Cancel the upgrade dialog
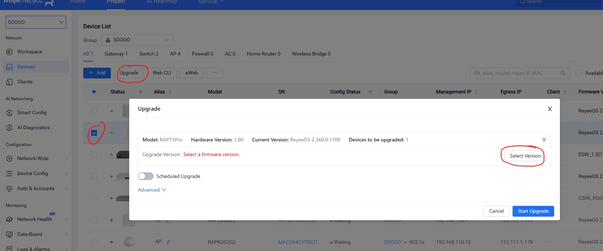 496,211
